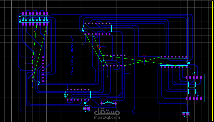Select the R1 resistor body
214x122 pixels.
pos(108,104)
